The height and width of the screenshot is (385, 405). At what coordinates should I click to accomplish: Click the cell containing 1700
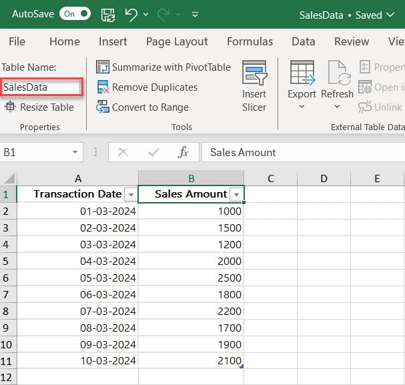(191, 328)
